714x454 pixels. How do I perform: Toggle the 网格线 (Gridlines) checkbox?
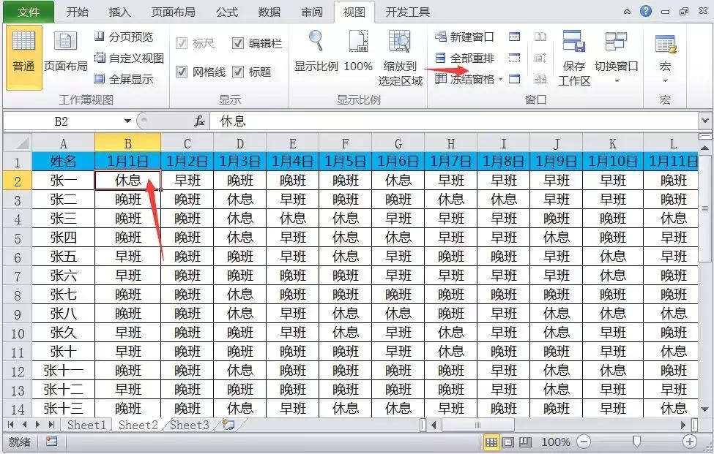pyautogui.click(x=180, y=72)
